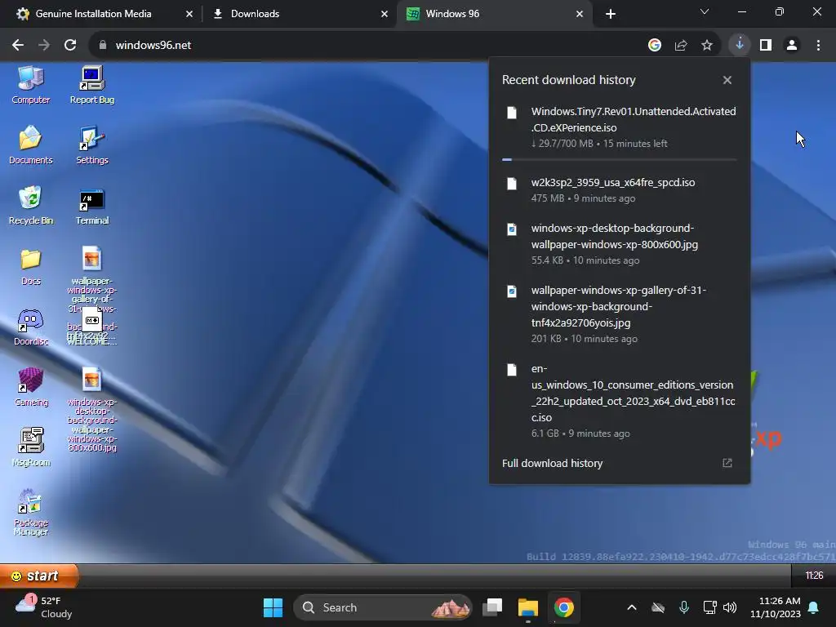This screenshot has width=836, height=627.
Task: Open the notification bell icon
Action: tap(814, 607)
